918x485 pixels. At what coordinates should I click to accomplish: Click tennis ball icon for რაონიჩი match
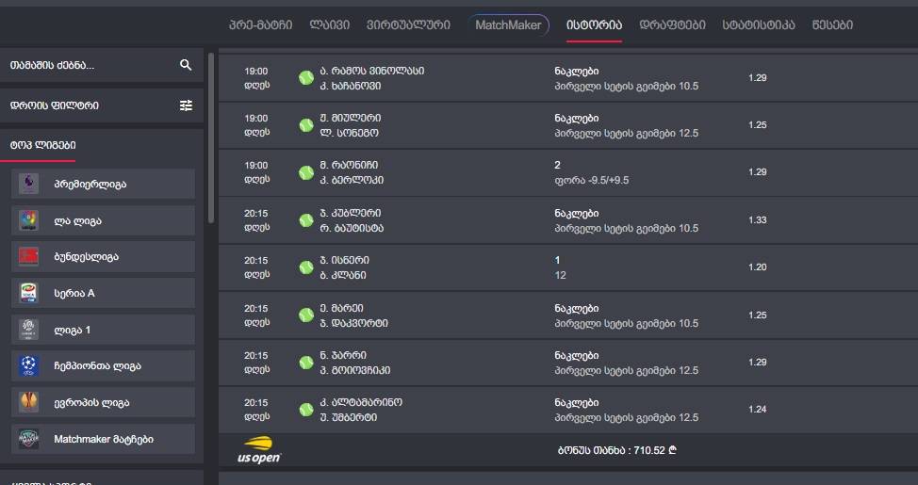(x=306, y=172)
